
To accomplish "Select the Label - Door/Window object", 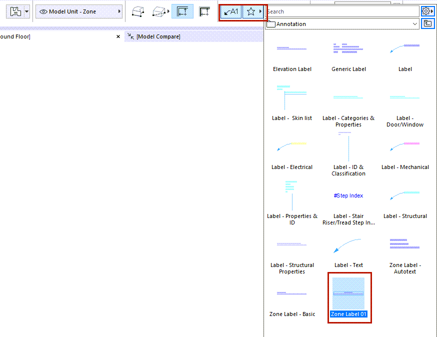I will click(405, 106).
